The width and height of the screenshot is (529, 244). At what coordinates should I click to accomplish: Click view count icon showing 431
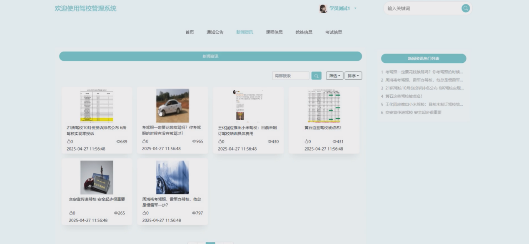pyautogui.click(x=334, y=142)
